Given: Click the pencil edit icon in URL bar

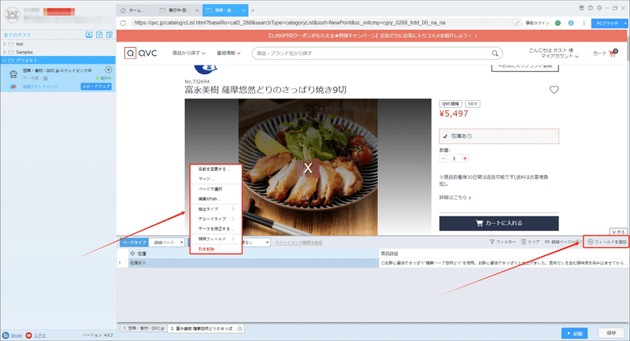Looking at the screenshot, I should [x=517, y=23].
